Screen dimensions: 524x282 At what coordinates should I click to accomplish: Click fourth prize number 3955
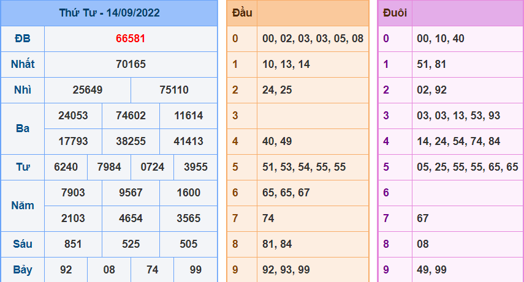coord(196,167)
